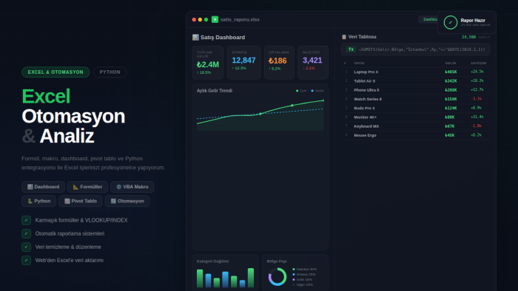Viewport: 518px width, 291px height.
Task: Select the Laptop Pro X row
Action: [415, 72]
